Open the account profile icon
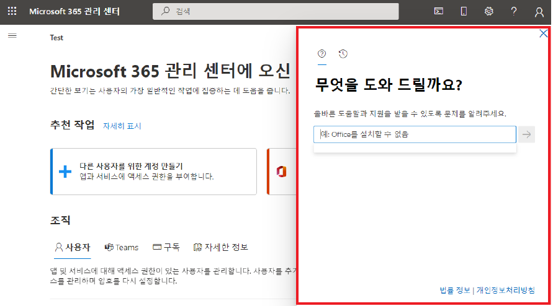Screen dimensions: 553x306 pyautogui.click(x=539, y=12)
